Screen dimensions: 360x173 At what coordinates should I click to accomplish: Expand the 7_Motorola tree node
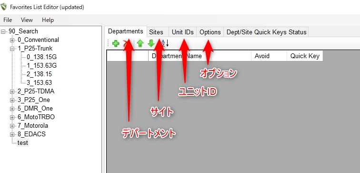tap(12, 126)
